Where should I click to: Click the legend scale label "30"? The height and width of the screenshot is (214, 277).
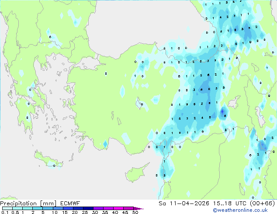(95, 212)
